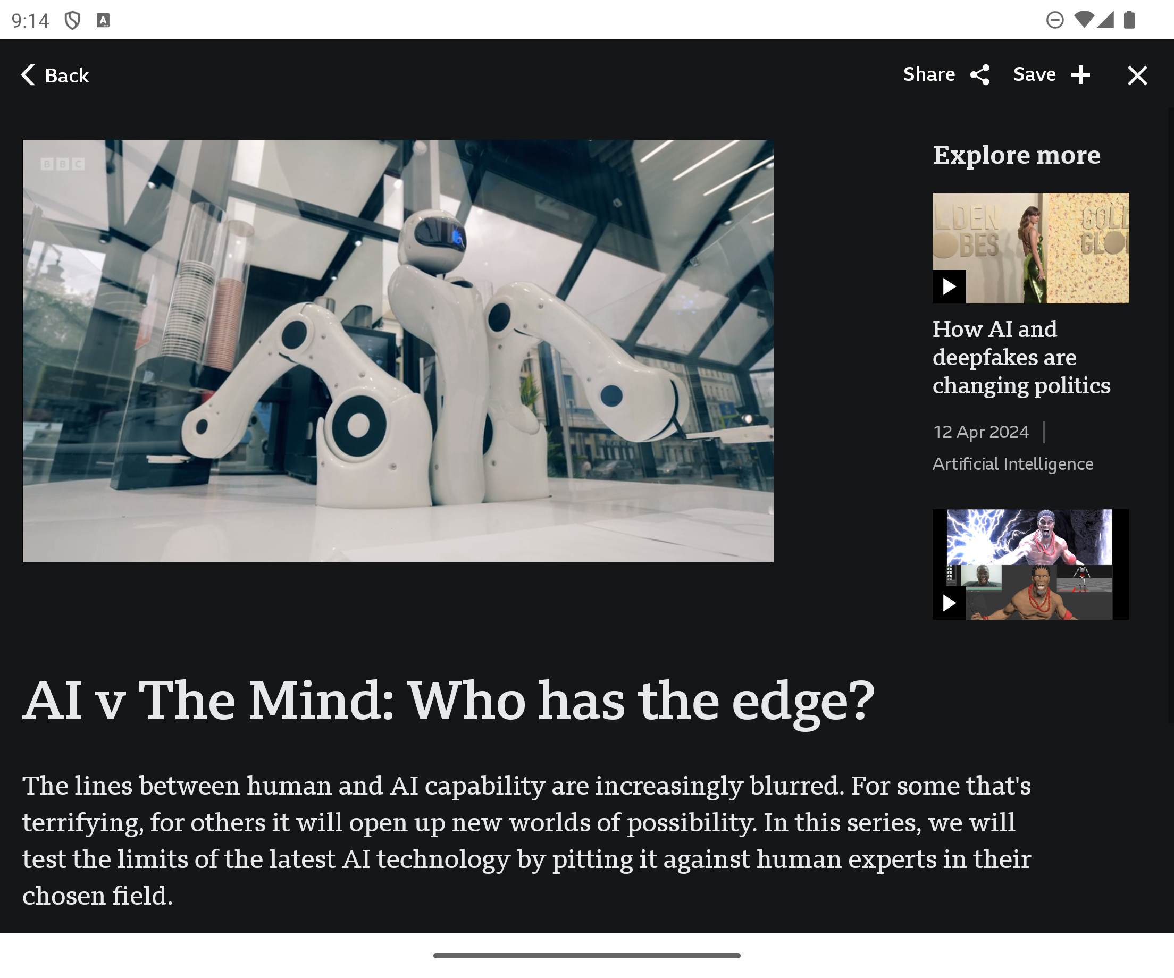Screen dimensions: 1174x978
Task: Open the Share text button
Action: coord(929,74)
